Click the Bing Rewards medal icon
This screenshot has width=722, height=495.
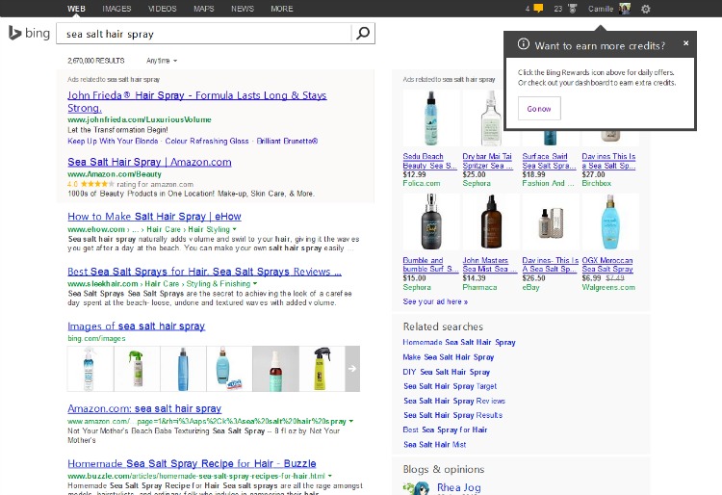[572, 9]
